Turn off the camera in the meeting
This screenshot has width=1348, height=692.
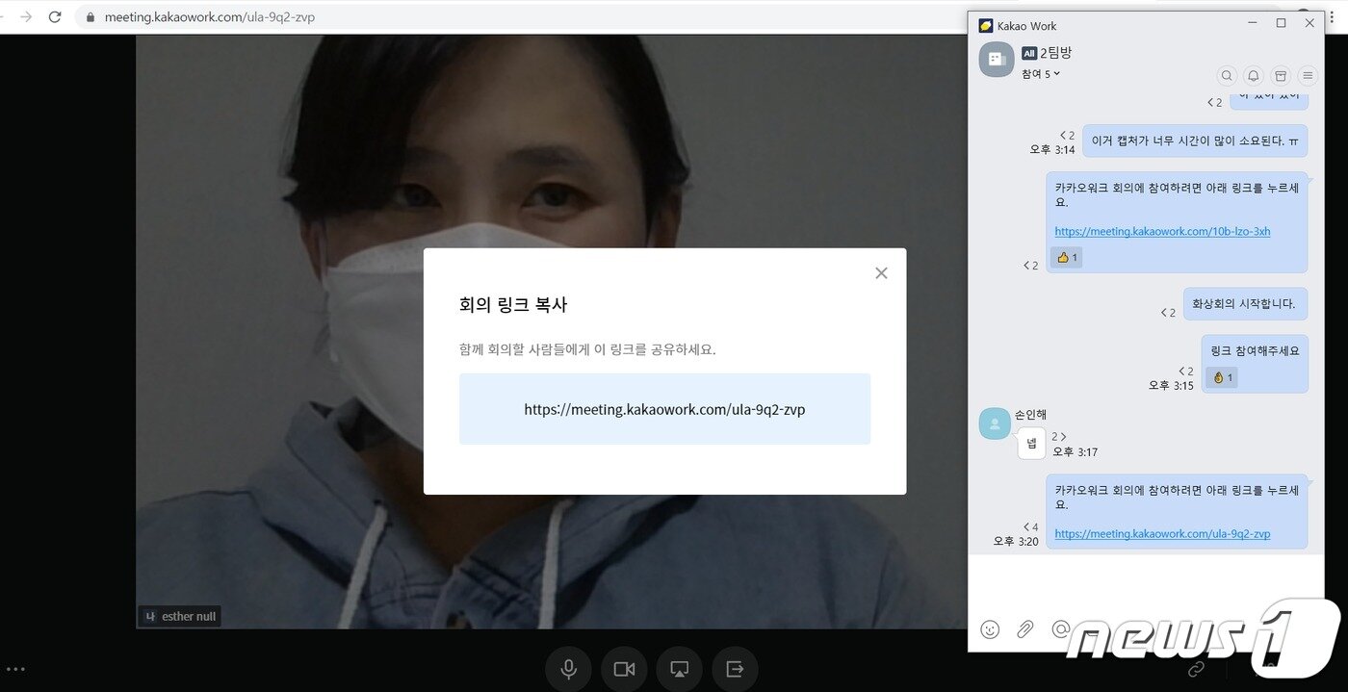[x=624, y=668]
